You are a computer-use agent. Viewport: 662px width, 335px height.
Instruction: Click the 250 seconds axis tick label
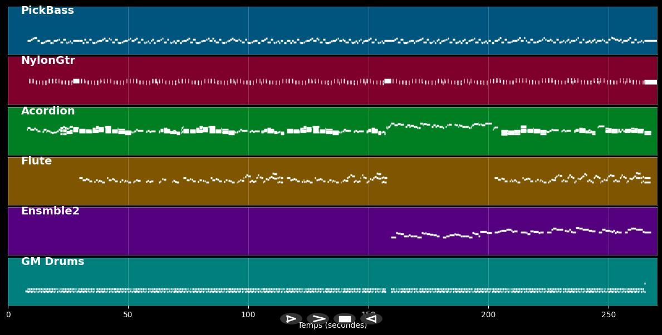tap(609, 315)
